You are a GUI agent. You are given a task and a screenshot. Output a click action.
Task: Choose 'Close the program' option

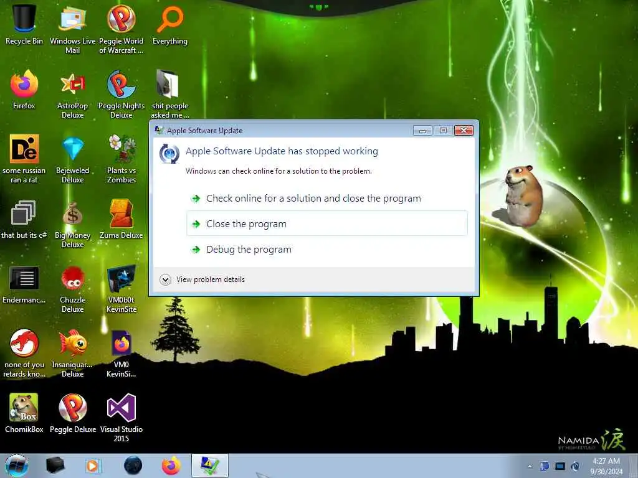(326, 223)
